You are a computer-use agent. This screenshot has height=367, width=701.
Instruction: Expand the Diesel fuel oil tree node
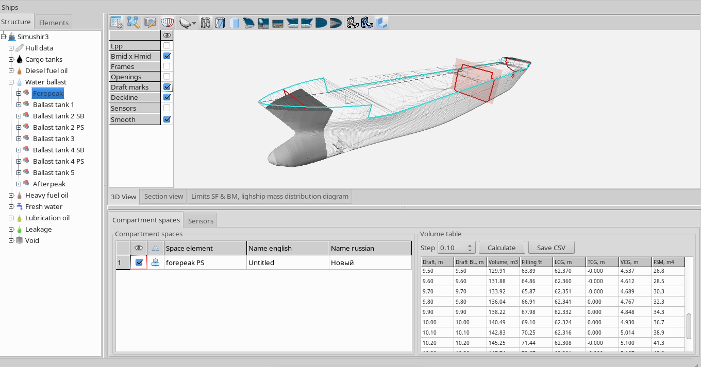[11, 71]
